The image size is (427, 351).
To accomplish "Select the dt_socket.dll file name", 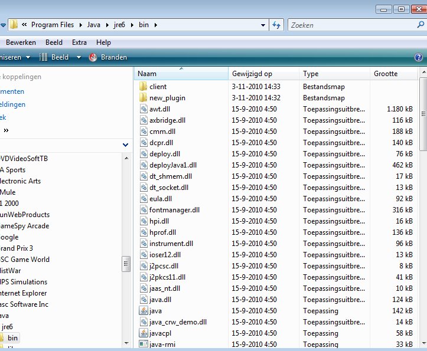I will [x=168, y=188].
